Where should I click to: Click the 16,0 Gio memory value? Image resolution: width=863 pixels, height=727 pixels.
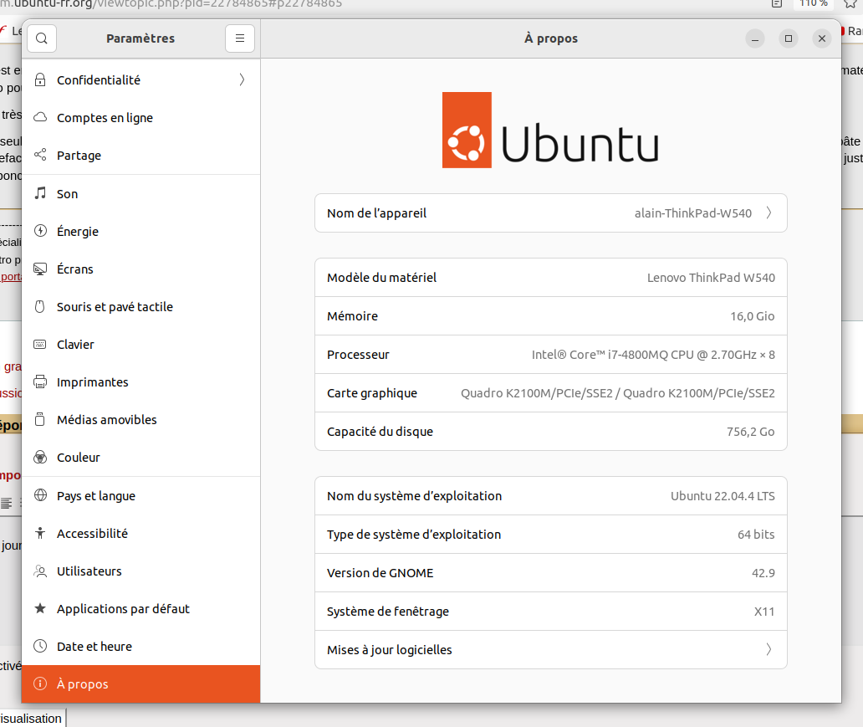752,316
